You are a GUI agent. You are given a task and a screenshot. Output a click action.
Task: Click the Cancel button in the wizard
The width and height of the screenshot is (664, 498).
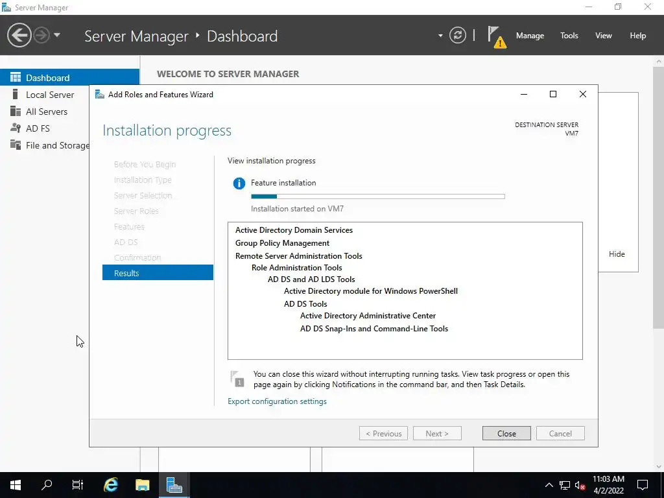click(x=560, y=433)
